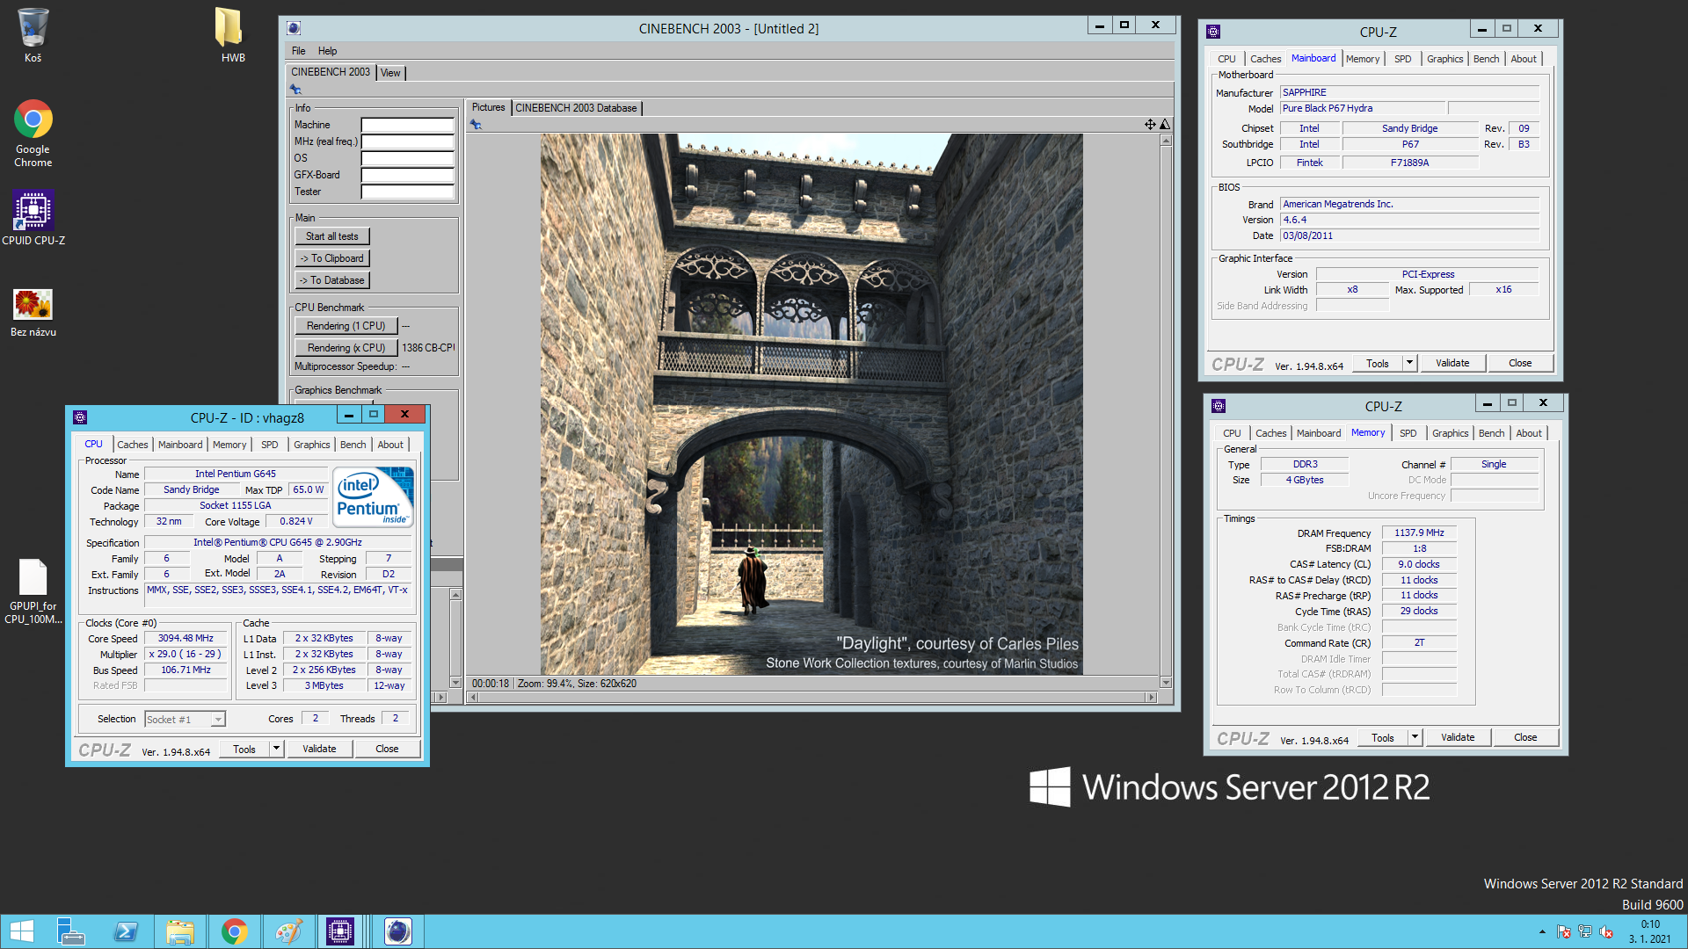Run Rendering (1 CPU) benchmark
Viewport: 1688px width, 949px height.
coord(346,326)
